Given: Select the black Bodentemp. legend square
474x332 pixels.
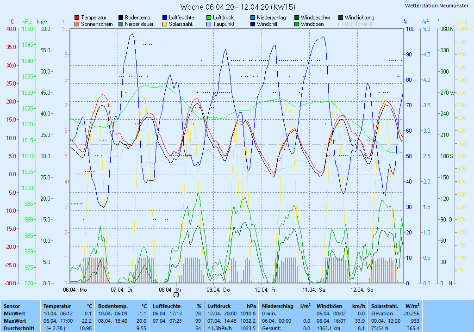Looking at the screenshot, I should pyautogui.click(x=121, y=18).
